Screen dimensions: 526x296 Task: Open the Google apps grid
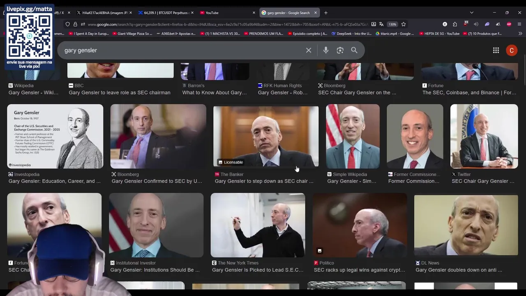click(x=496, y=50)
